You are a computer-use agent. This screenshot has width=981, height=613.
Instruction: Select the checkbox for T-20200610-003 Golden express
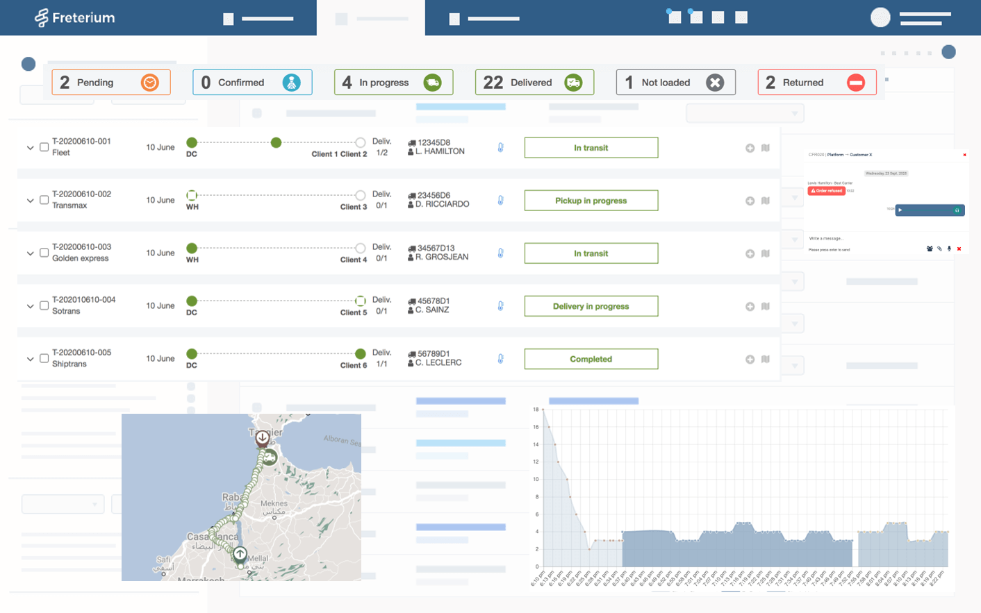pyautogui.click(x=44, y=253)
